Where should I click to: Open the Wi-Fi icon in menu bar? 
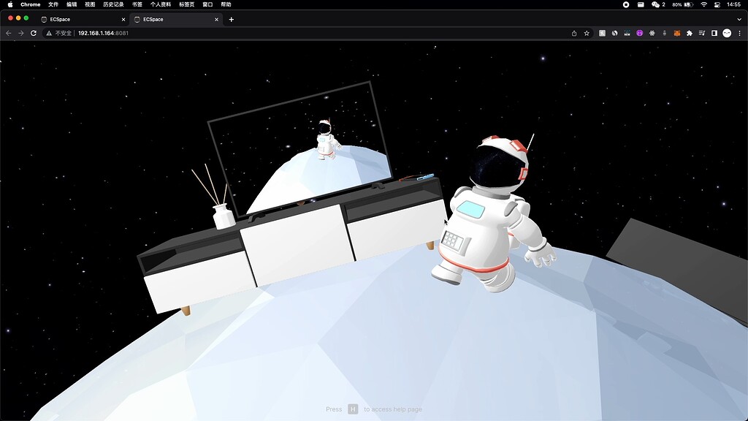click(x=704, y=4)
